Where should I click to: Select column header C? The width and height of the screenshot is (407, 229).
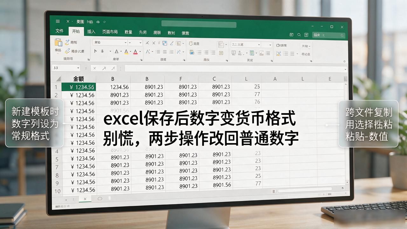pyautogui.click(x=214, y=79)
